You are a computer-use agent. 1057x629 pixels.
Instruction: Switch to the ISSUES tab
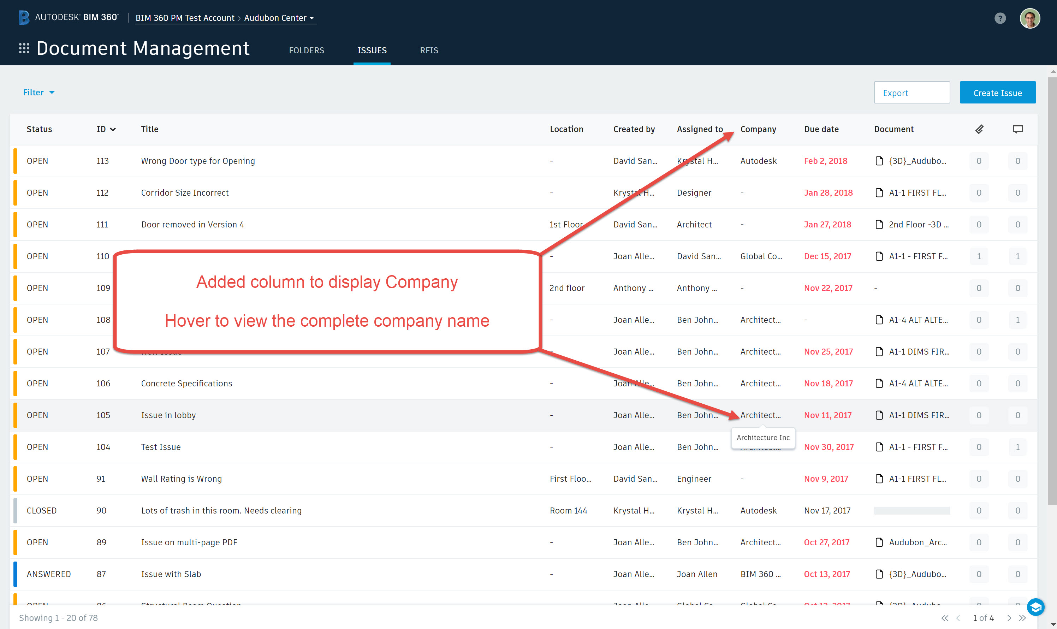pos(372,51)
